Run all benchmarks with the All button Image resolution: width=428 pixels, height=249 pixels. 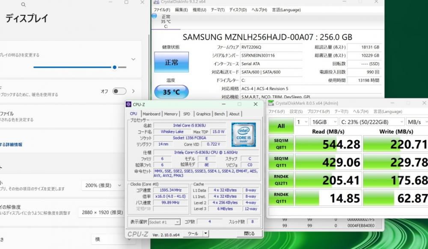pos(281,126)
